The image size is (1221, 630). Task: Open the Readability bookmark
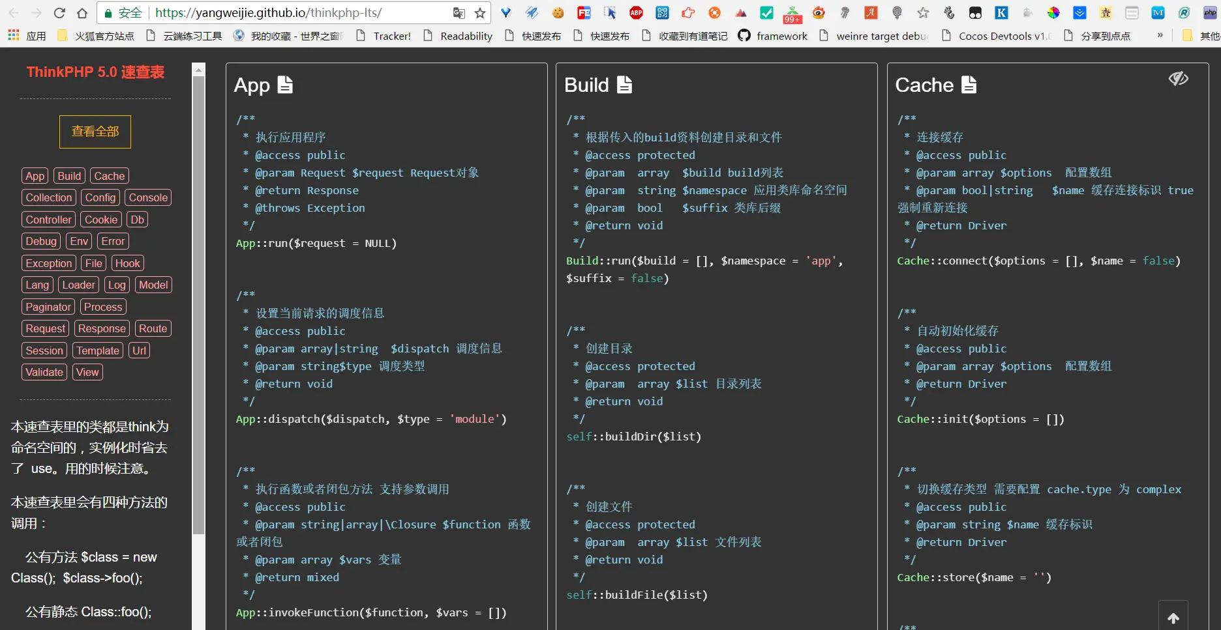click(x=458, y=36)
